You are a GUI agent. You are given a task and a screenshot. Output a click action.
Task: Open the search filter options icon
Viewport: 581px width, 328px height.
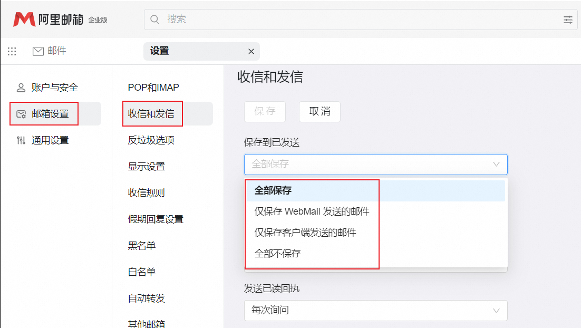(568, 20)
